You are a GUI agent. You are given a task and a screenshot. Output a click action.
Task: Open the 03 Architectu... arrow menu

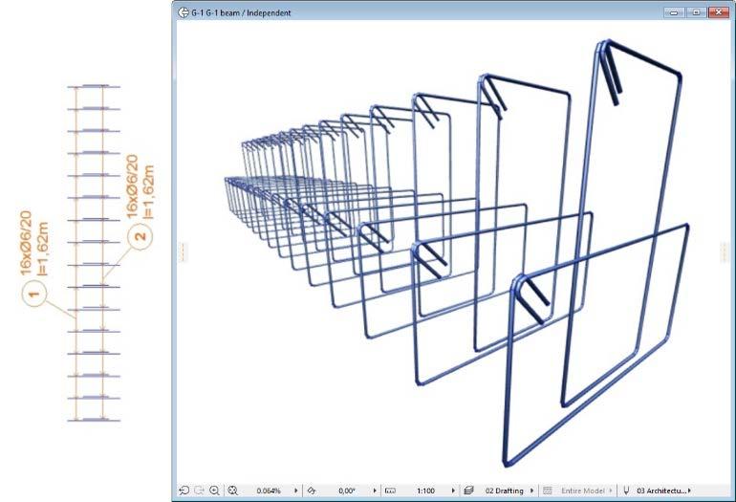click(689, 491)
